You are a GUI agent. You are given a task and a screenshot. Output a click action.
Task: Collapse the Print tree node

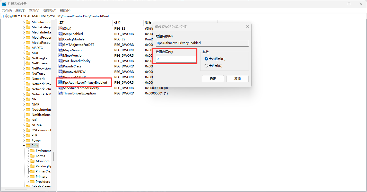(24, 145)
